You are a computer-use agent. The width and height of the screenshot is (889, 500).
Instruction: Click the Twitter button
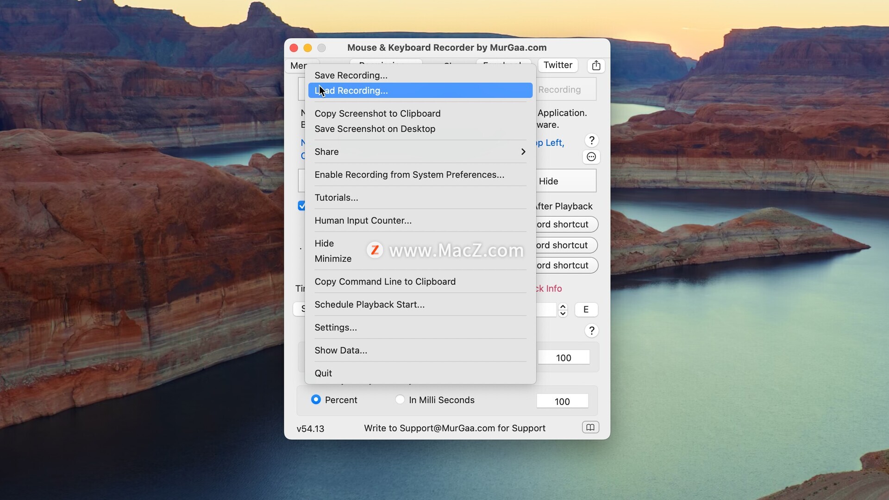[558, 65]
